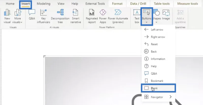Go to External Tools tab
This screenshot has height=105, width=203.
coord(95,4)
